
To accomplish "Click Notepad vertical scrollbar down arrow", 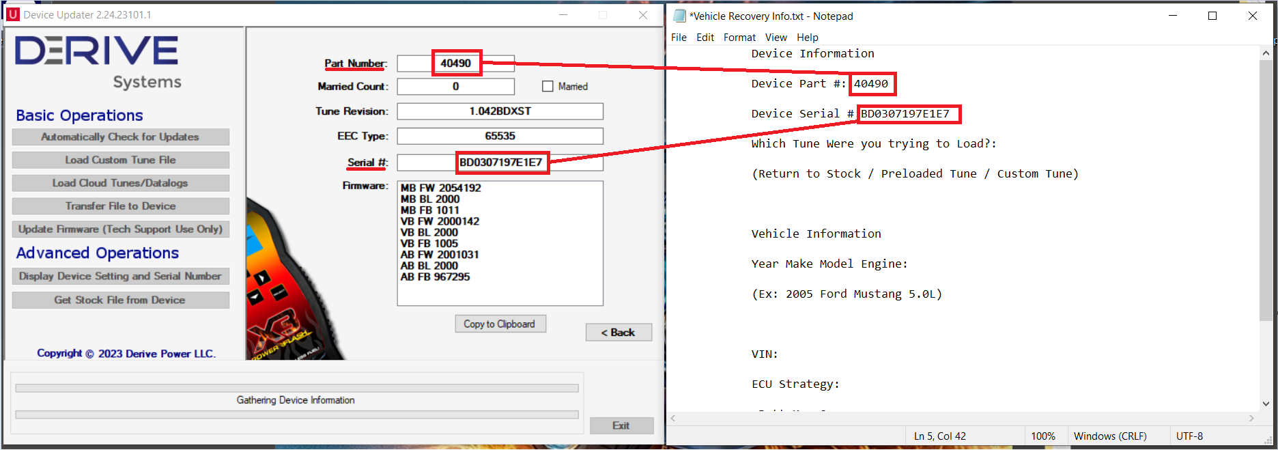I will [x=1266, y=404].
